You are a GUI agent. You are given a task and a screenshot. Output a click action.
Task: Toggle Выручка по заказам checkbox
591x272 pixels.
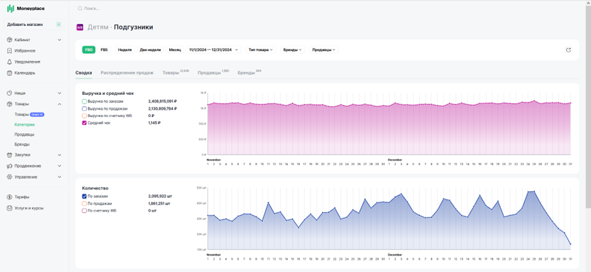(84, 101)
